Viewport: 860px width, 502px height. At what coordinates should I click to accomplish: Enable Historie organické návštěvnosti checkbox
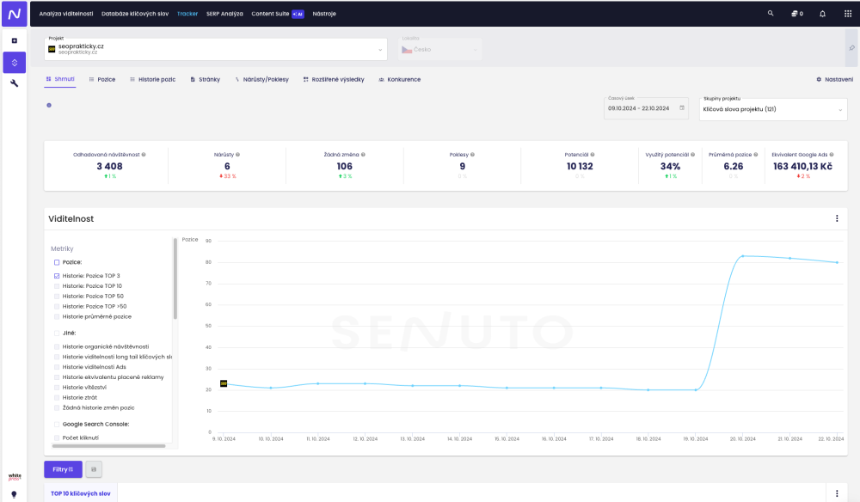pyautogui.click(x=57, y=346)
